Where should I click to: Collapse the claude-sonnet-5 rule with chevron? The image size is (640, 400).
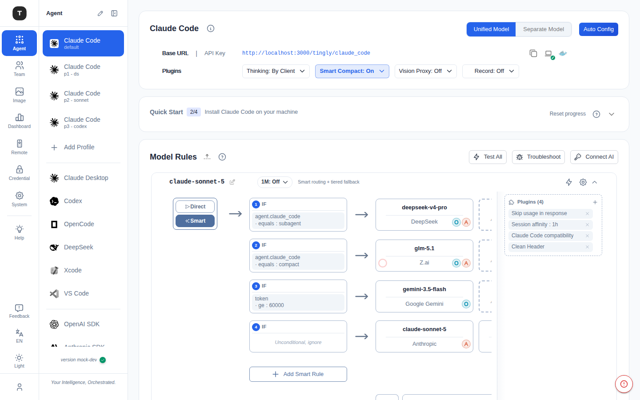595,182
